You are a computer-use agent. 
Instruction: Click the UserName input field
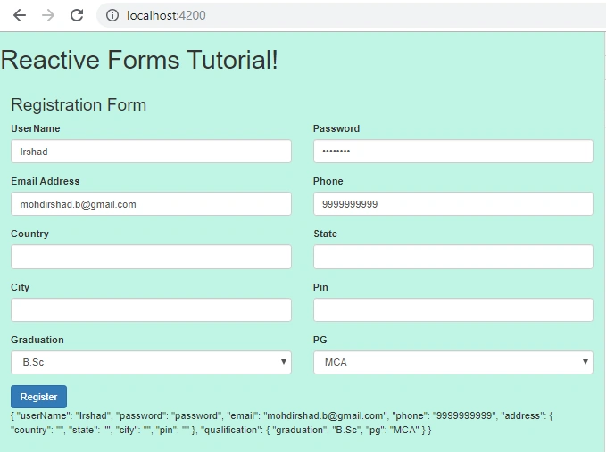coord(151,152)
